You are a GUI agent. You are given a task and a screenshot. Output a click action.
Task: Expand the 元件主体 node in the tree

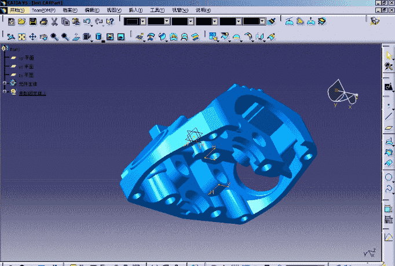pos(5,83)
